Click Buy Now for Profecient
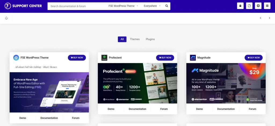Screen dimensions: 275x126 point(165,57)
